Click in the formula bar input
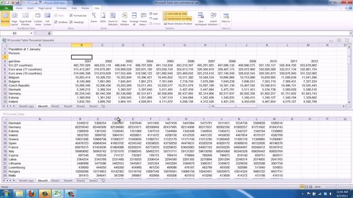The height and width of the screenshot is (198, 353). click(x=200, y=33)
